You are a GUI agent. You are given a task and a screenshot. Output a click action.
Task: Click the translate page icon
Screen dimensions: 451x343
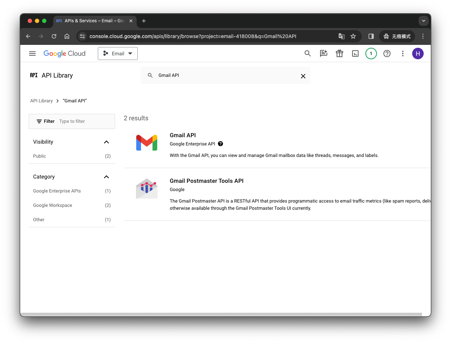[342, 36]
